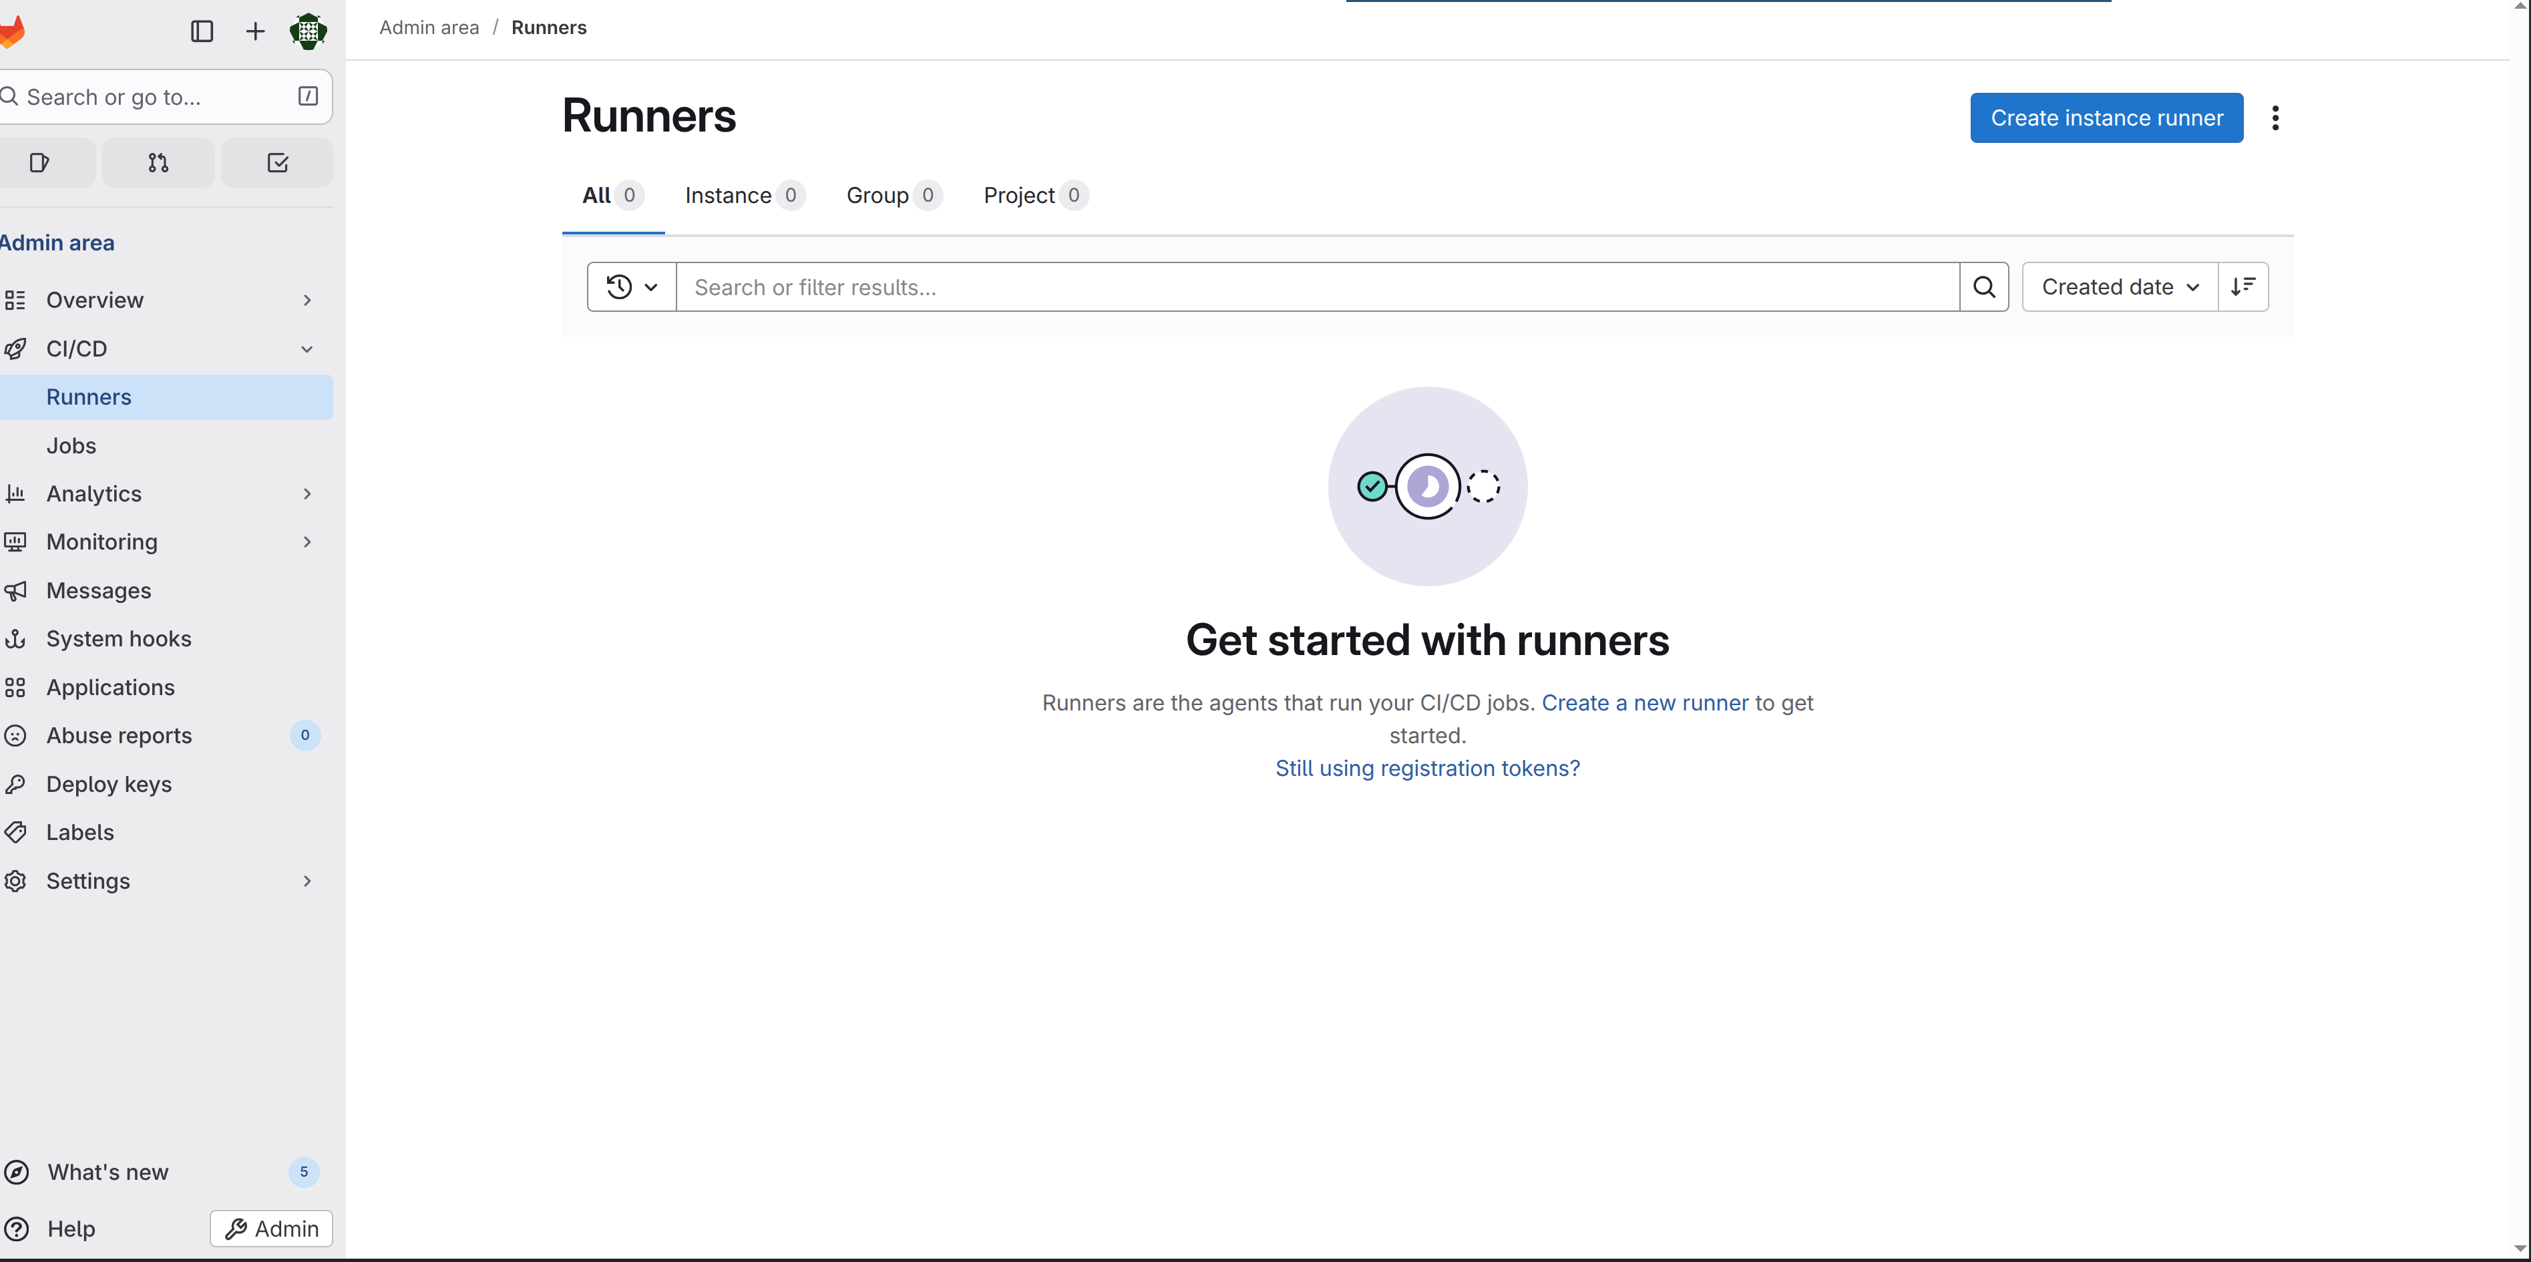Collapse the CI/CD section chevron

click(x=307, y=349)
